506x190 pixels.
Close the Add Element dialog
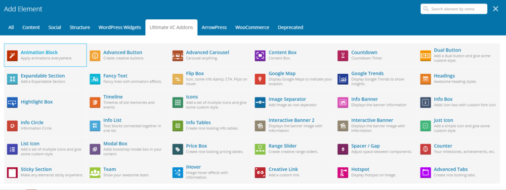pyautogui.click(x=495, y=9)
